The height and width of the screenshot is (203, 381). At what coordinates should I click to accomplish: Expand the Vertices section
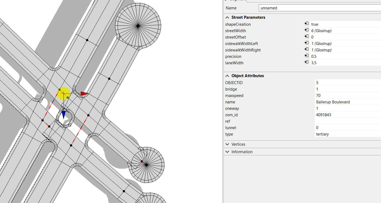227,144
